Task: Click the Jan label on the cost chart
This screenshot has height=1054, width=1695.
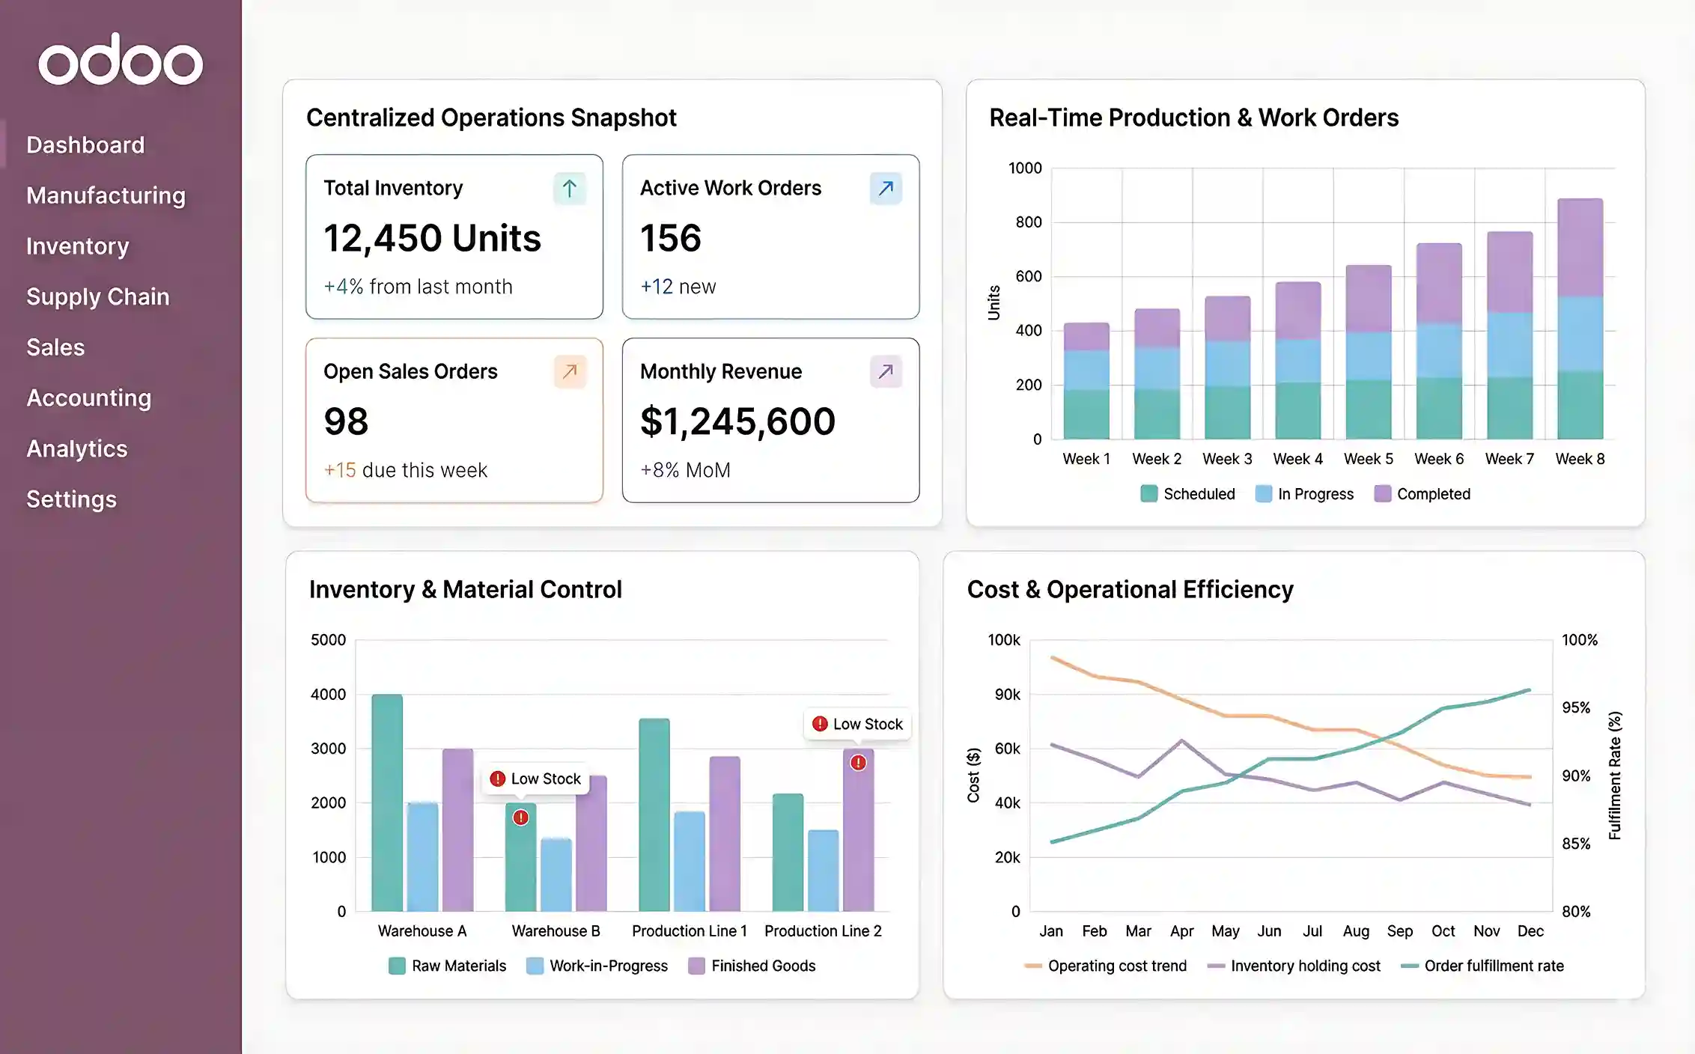Action: coord(1051,931)
